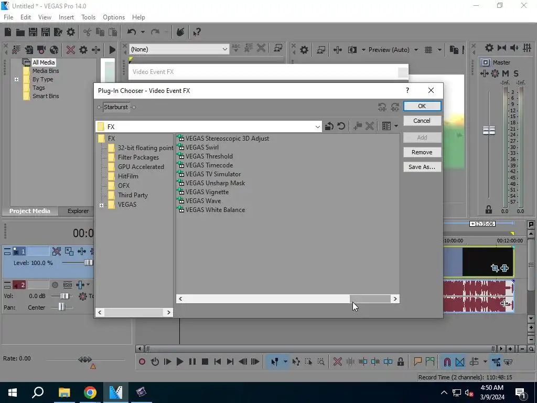
Task: Click the Zoom Edit tool magnifier icon
Action: point(321,362)
